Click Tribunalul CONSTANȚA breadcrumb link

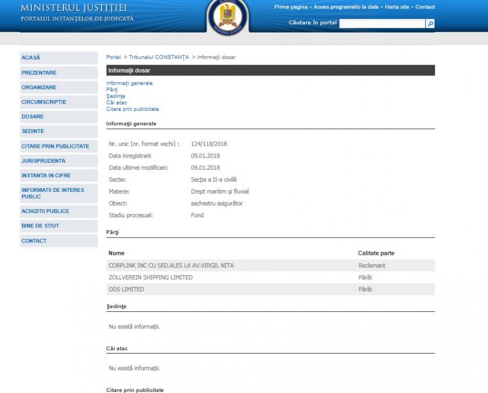(x=159, y=57)
